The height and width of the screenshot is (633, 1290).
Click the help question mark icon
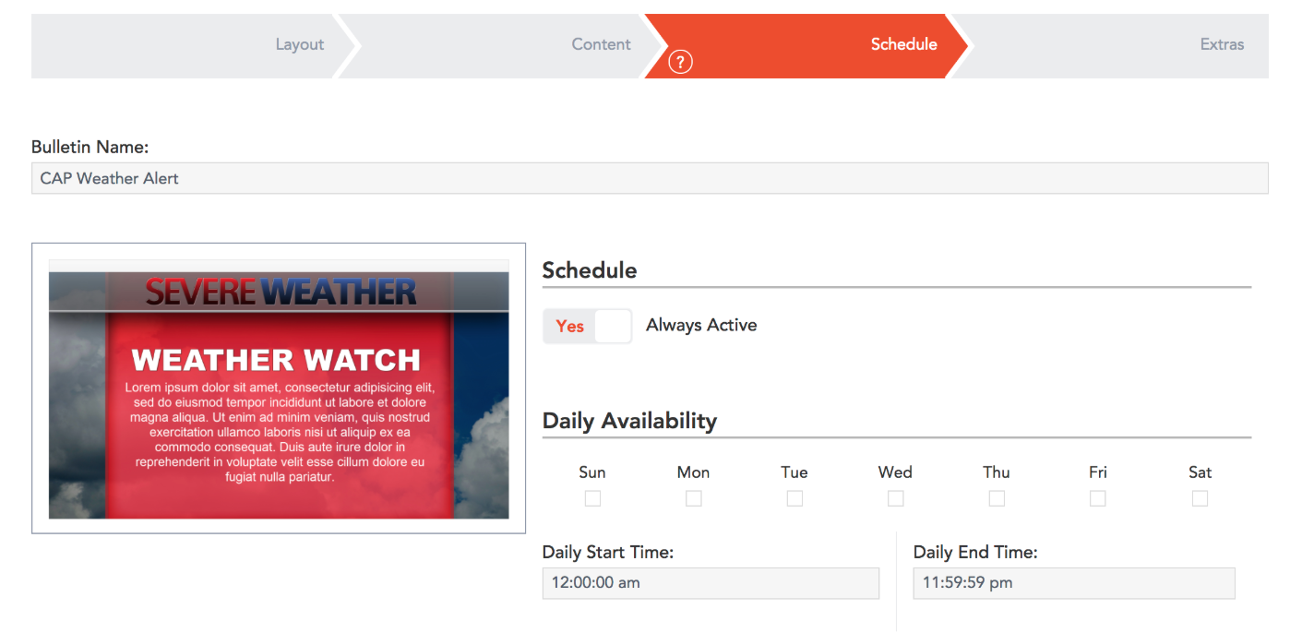(680, 62)
